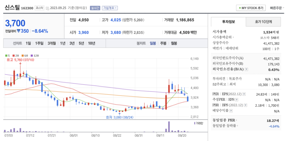Select the 일봉 daily candle chart option
The image size is (285, 141).
[153, 43]
